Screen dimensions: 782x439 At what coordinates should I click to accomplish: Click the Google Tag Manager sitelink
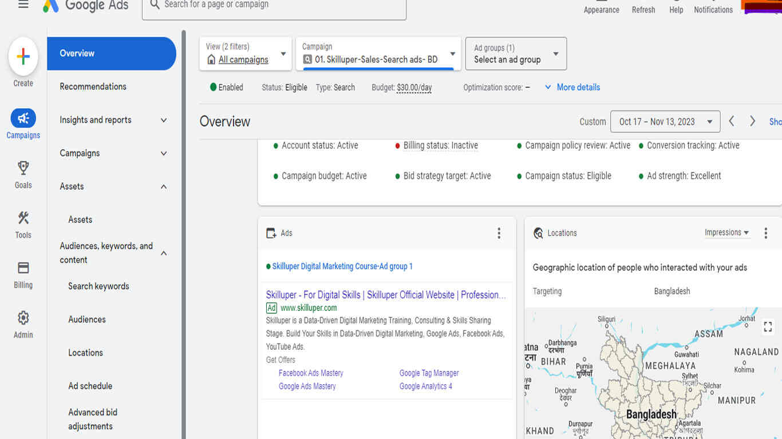[x=429, y=373]
